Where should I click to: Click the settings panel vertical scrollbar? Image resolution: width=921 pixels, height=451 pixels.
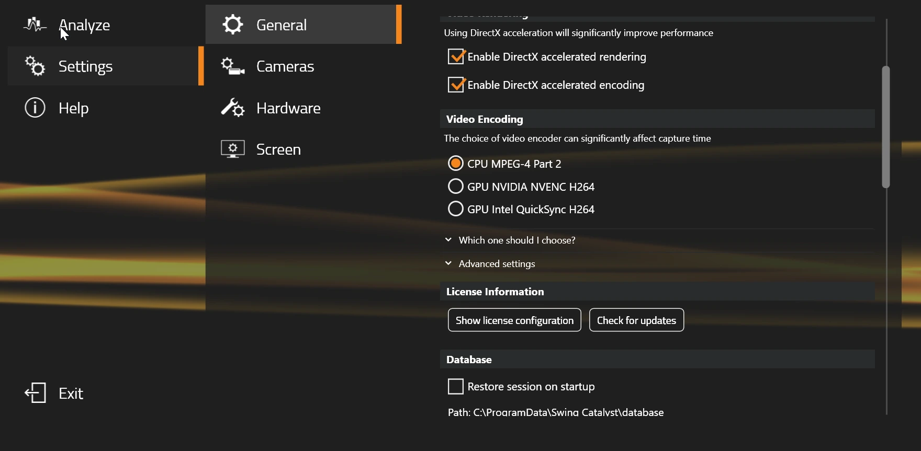click(x=886, y=127)
